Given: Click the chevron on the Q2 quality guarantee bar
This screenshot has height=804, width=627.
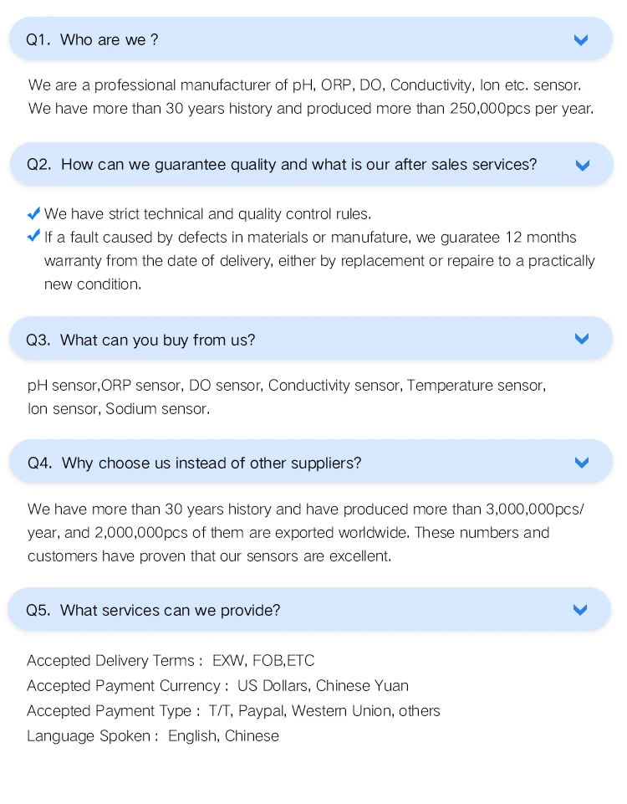Looking at the screenshot, I should pos(583,165).
